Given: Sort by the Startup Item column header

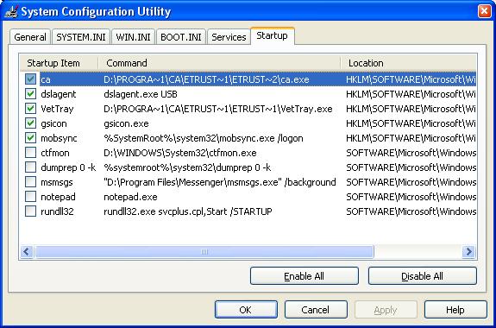Looking at the screenshot, I should [x=60, y=63].
